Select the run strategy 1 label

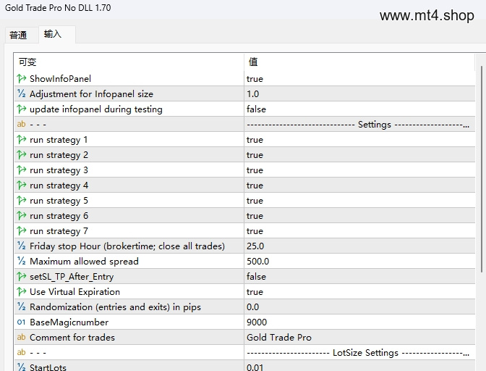coord(59,140)
